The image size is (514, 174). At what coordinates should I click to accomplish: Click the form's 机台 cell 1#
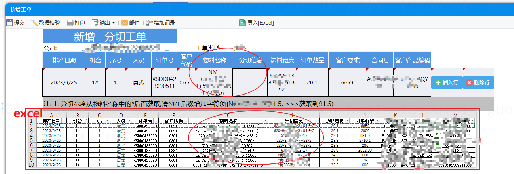(x=95, y=83)
